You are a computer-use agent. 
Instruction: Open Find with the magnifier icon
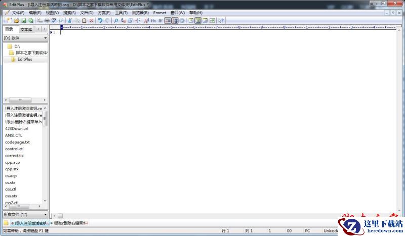[116, 21]
